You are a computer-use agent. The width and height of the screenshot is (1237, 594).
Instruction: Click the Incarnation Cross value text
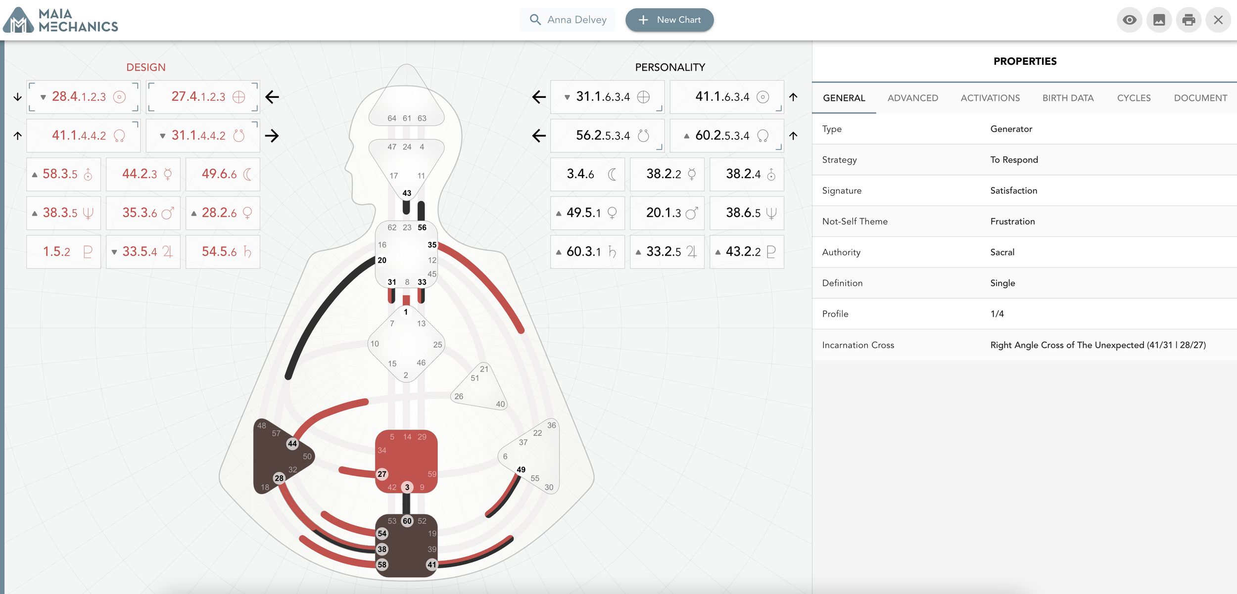tap(1098, 345)
